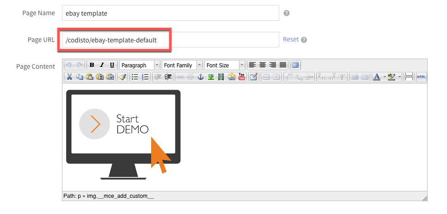
Task: Insert table row before
Action: (x=289, y=77)
